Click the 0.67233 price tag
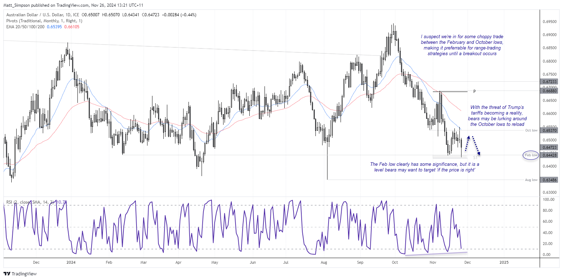 click(x=550, y=82)
